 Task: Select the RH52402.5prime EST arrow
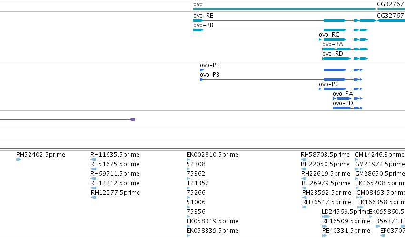tap(19, 159)
